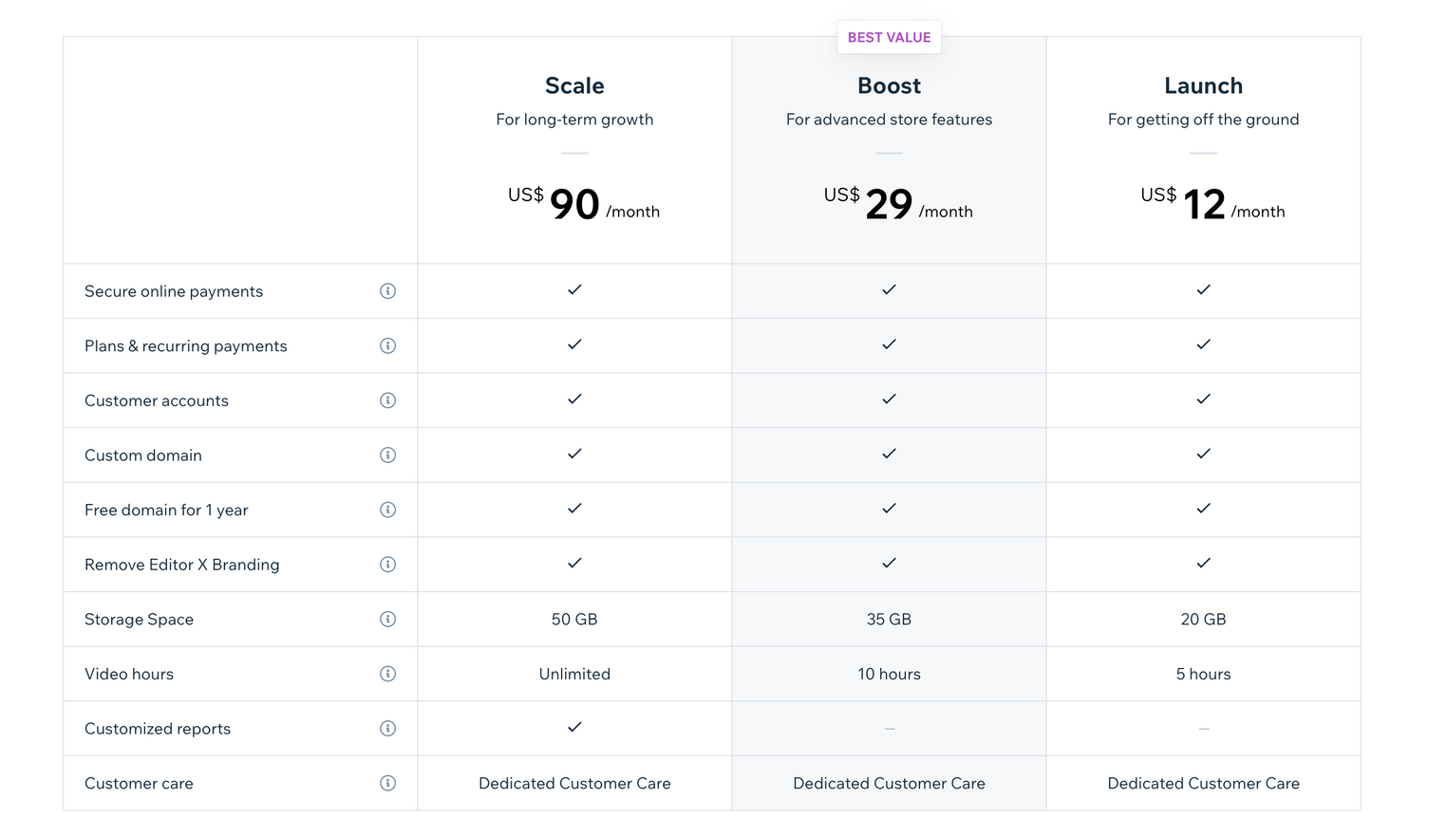Image resolution: width=1447 pixels, height=836 pixels.
Task: Click info icon next to Custom domain
Action: pyautogui.click(x=387, y=455)
